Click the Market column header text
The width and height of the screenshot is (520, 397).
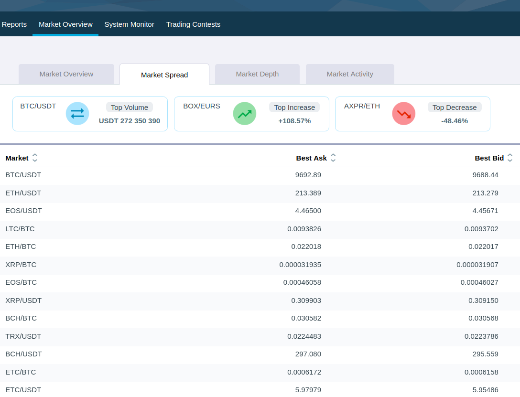[x=17, y=158]
